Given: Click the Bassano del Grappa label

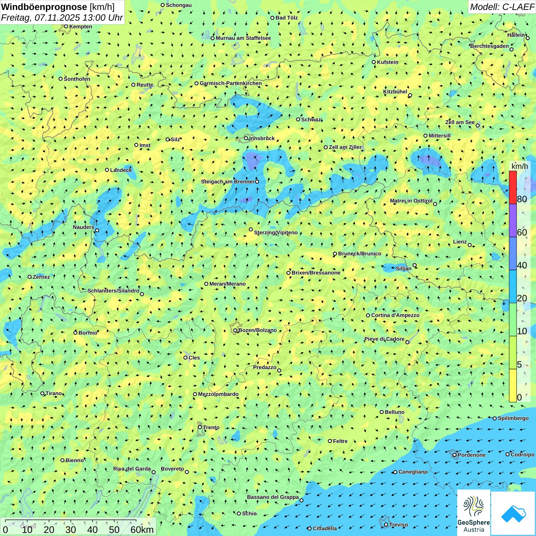Looking at the screenshot, I should [x=273, y=497].
